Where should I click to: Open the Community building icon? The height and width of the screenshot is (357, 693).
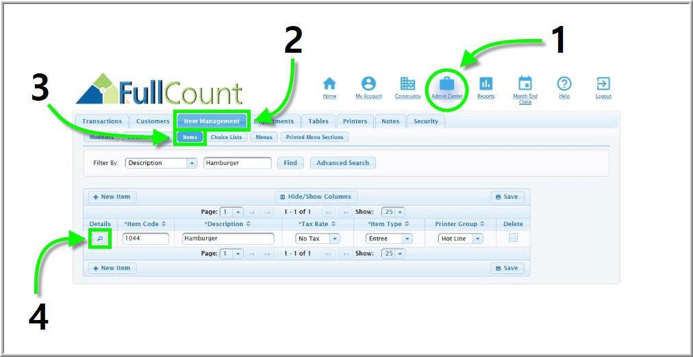tap(407, 84)
